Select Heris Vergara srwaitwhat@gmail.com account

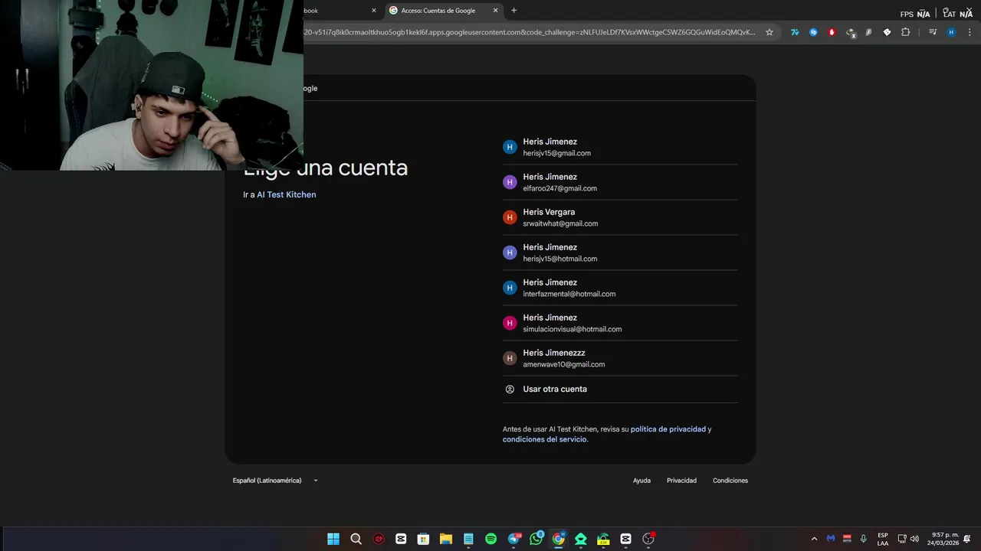point(620,217)
